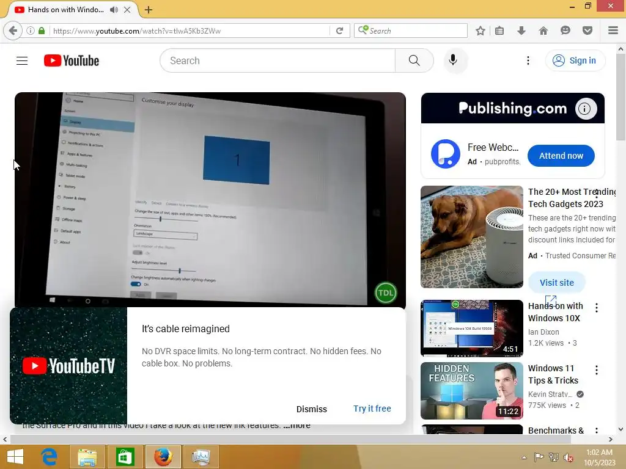Expand description with ...more

296,426
